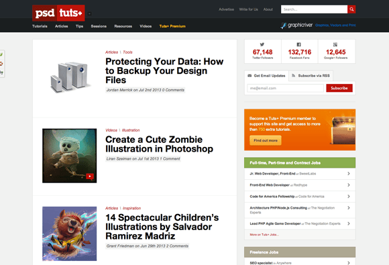Click the Tools category link

[127, 52]
